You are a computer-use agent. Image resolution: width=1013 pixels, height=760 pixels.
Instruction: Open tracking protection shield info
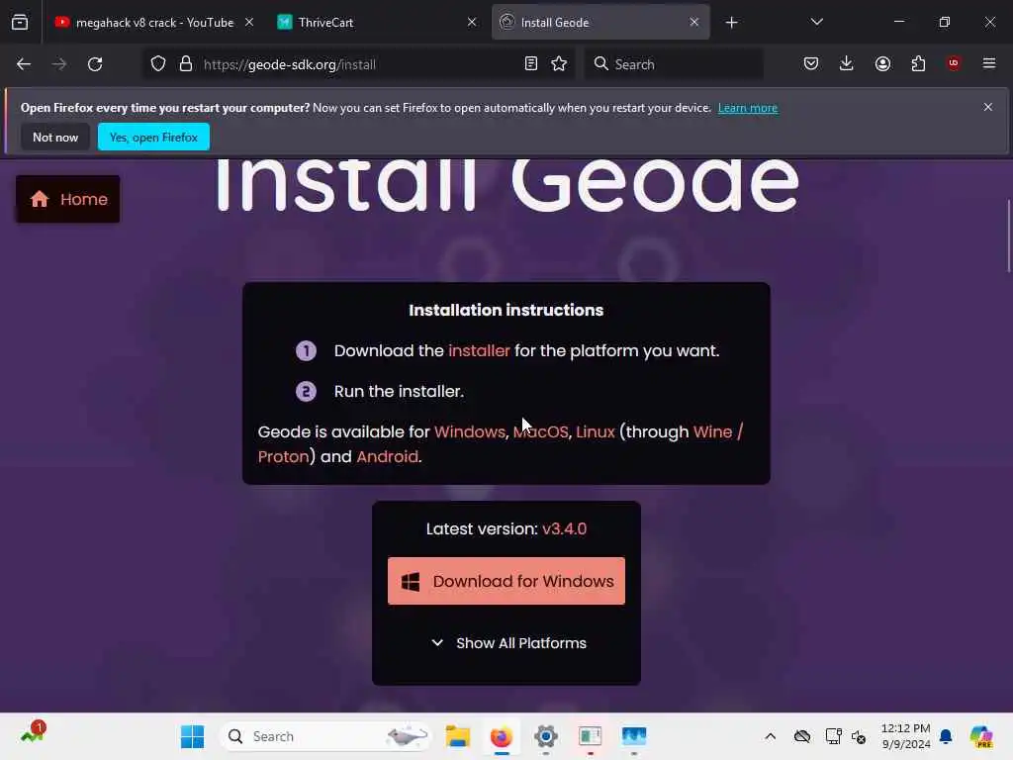coord(158,64)
